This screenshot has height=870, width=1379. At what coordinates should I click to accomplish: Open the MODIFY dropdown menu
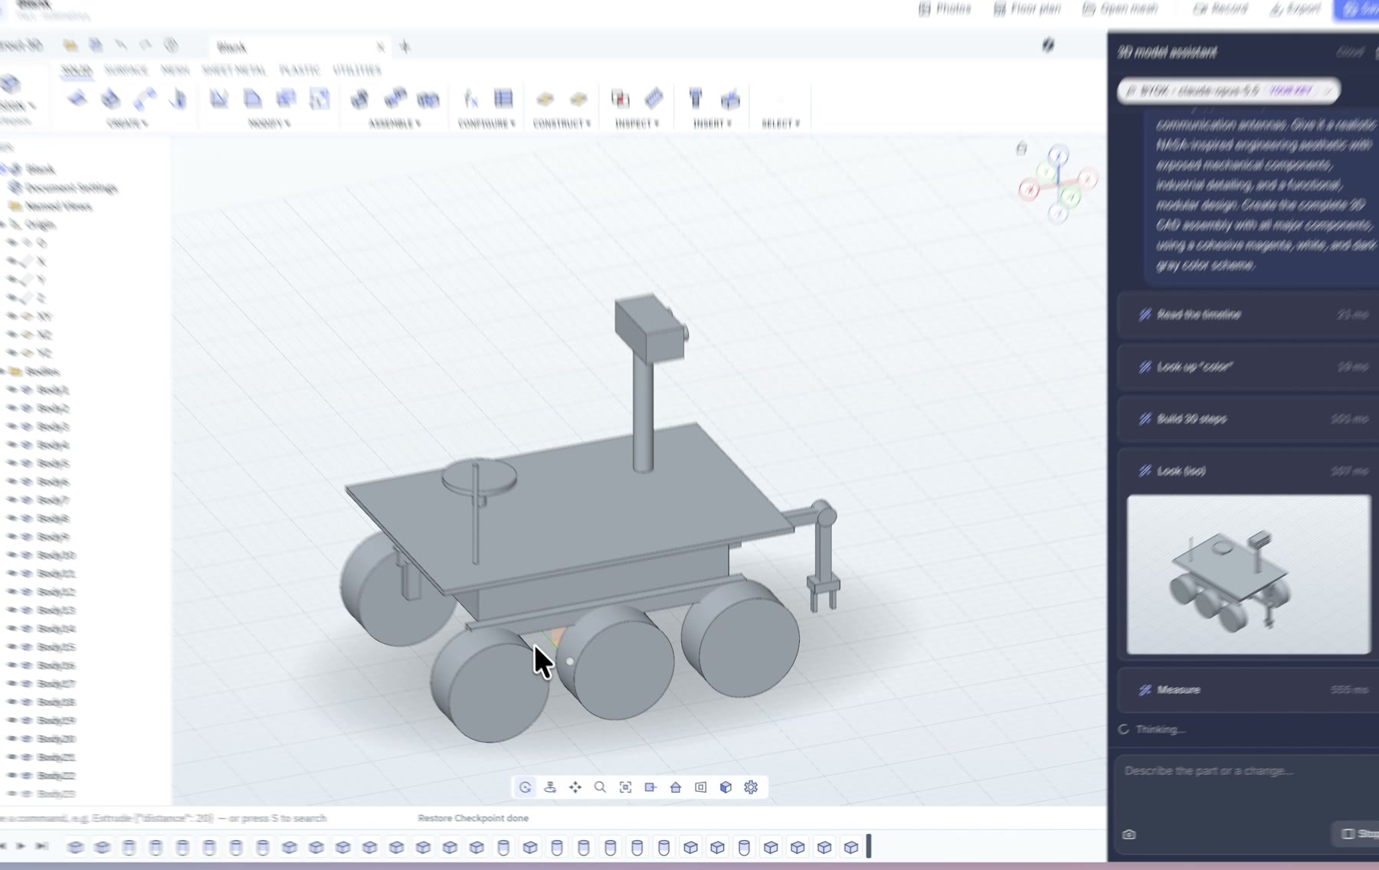(x=269, y=123)
